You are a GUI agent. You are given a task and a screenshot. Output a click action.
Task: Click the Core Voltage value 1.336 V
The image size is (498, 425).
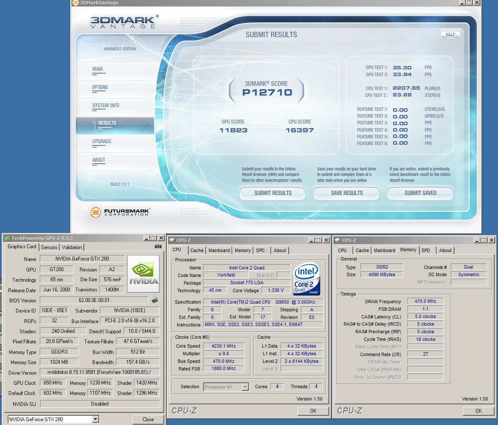pos(276,291)
